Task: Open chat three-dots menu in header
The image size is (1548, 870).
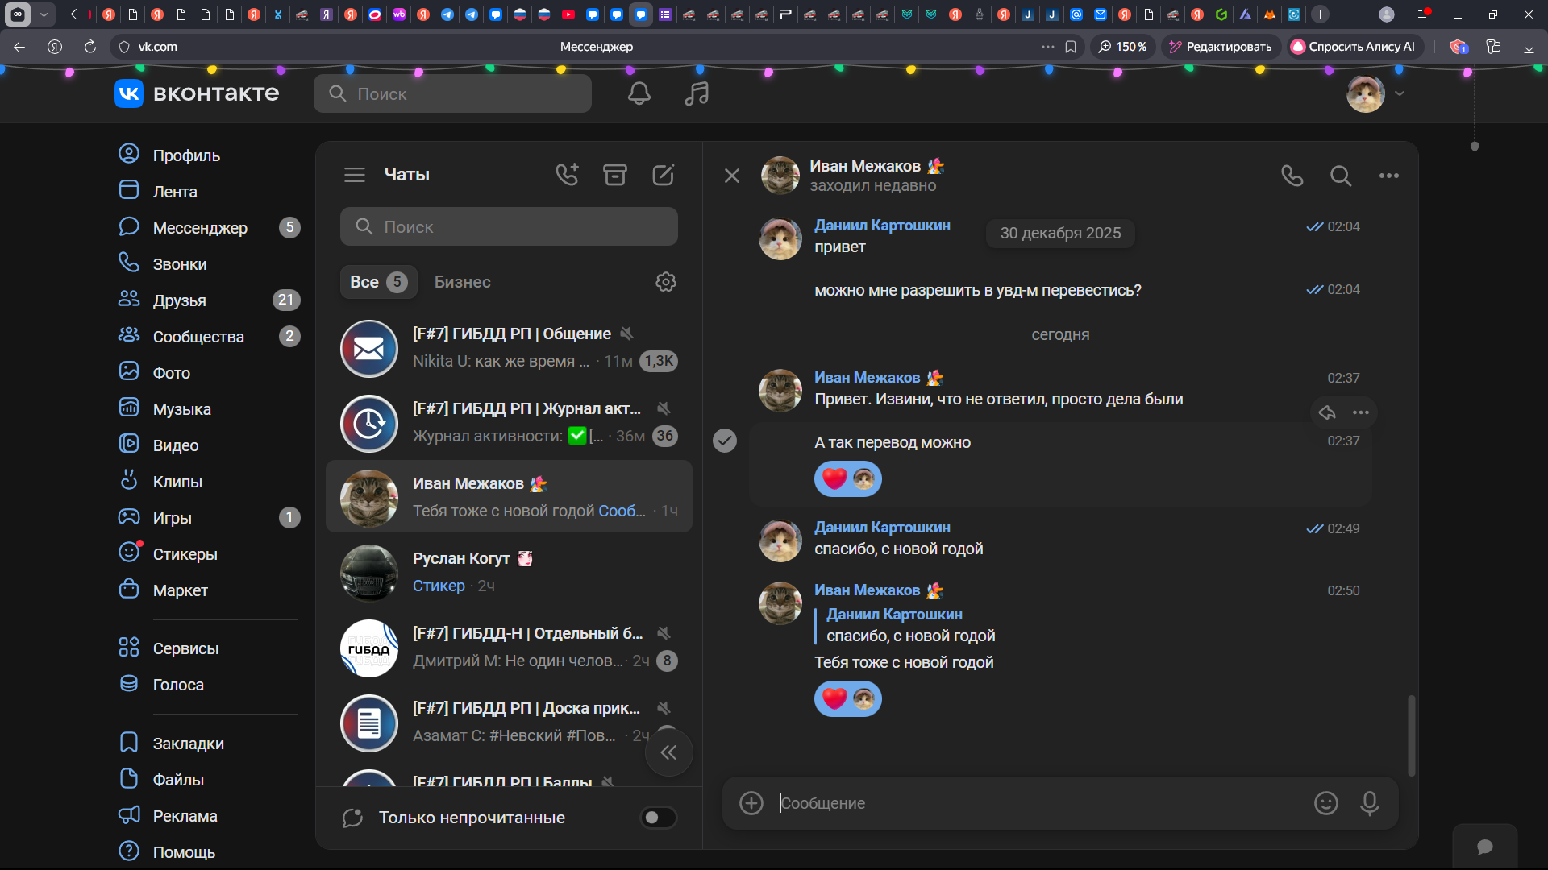Action: pyautogui.click(x=1388, y=176)
